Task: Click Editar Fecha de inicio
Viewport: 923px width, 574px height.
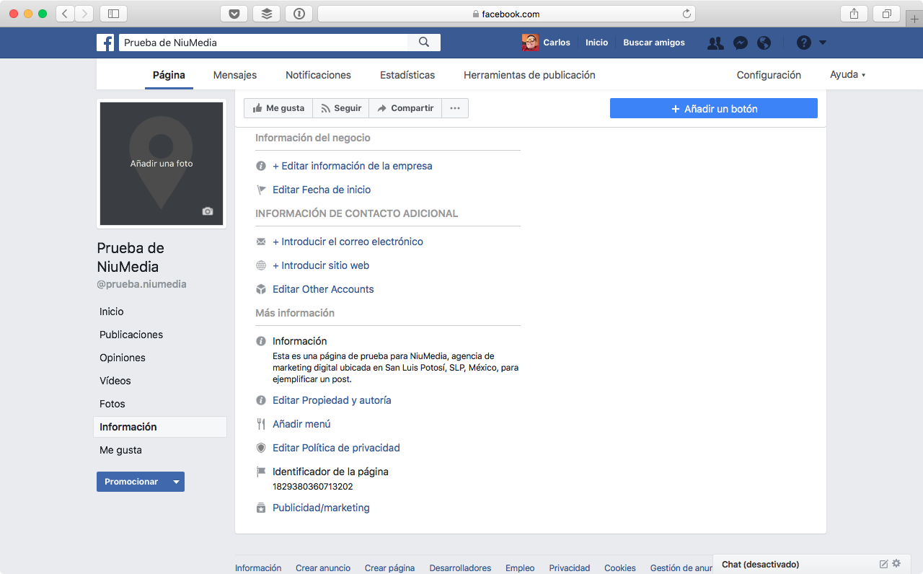Action: 322,190
